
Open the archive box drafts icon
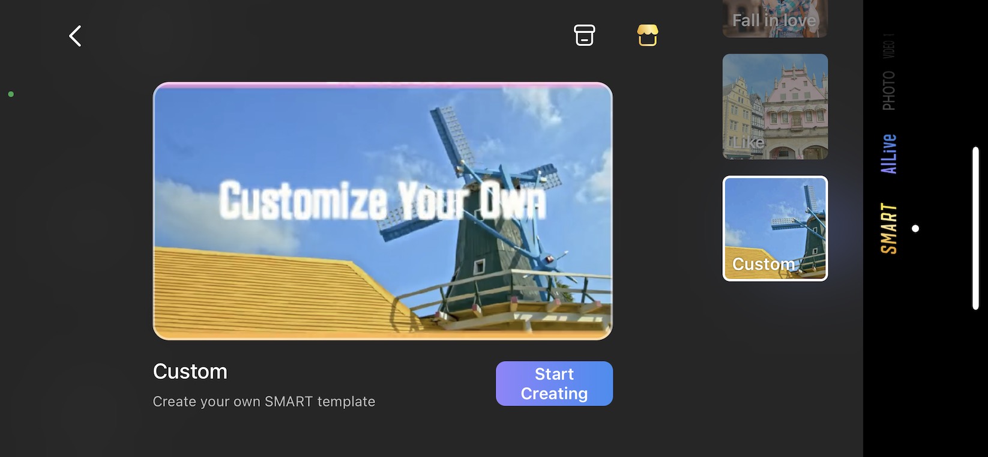(x=584, y=35)
